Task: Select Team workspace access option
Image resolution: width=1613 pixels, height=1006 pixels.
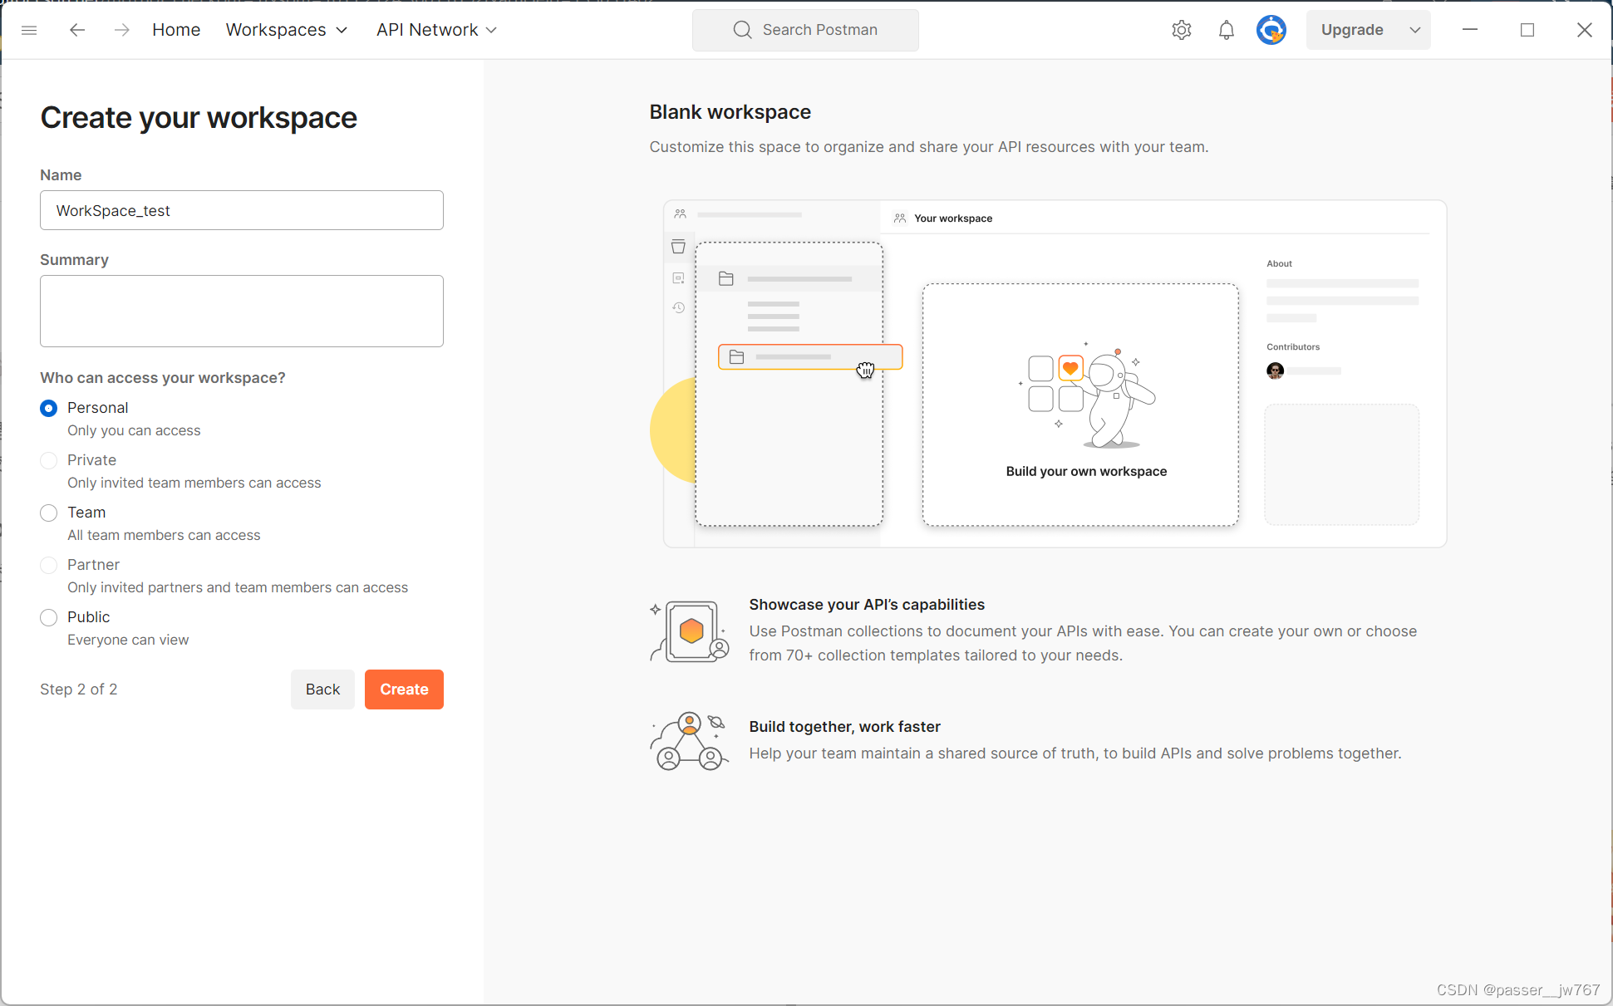Action: [x=47, y=511]
